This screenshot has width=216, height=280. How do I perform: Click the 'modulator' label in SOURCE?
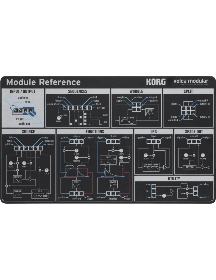[x=50, y=141]
